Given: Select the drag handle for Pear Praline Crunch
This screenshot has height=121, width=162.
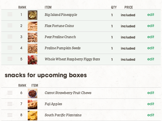Looking at the screenshot, I should (10, 37).
